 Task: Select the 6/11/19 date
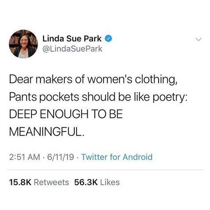click(x=61, y=157)
